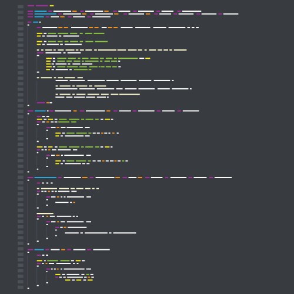Select the first yellow keyword with green string arguments

pos(39,34)
